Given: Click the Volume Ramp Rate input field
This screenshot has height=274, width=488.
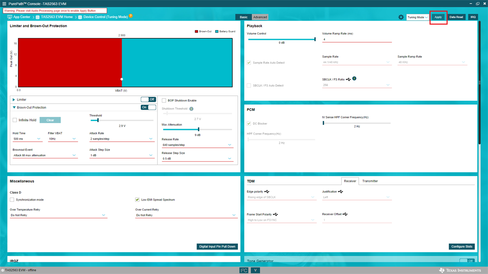Looking at the screenshot, I should click(x=356, y=39).
